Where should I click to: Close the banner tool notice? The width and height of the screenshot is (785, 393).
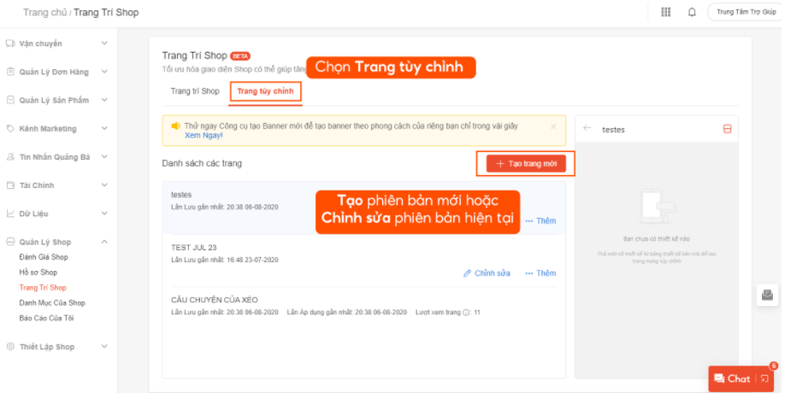553,126
